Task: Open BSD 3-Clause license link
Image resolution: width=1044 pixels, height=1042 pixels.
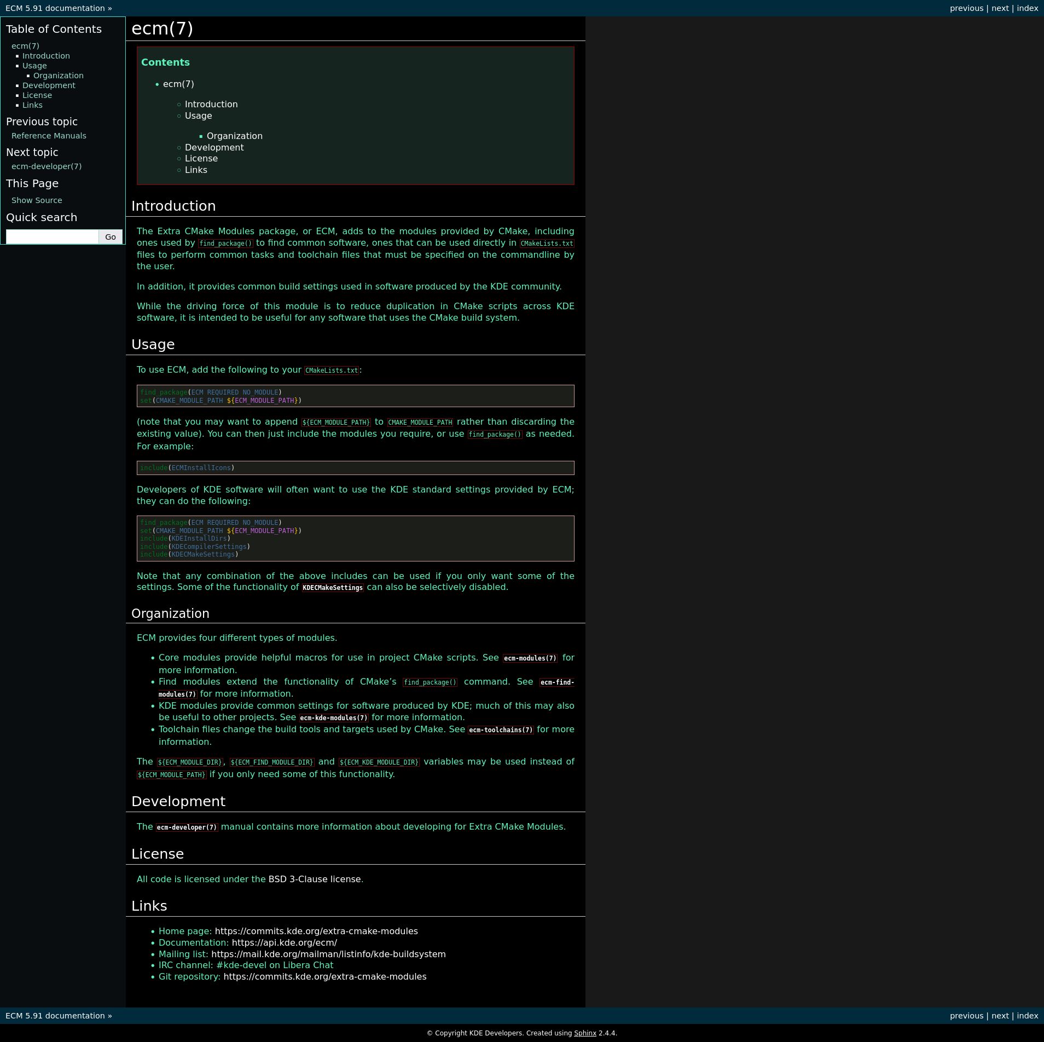Action: [x=315, y=879]
